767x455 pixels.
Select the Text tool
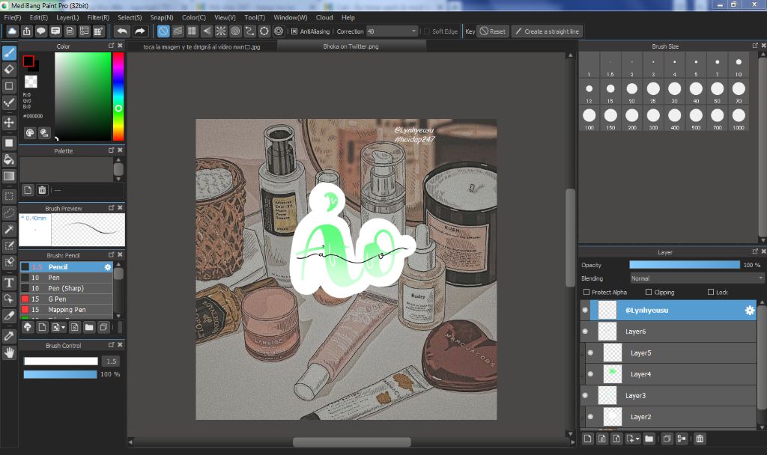(x=9, y=282)
